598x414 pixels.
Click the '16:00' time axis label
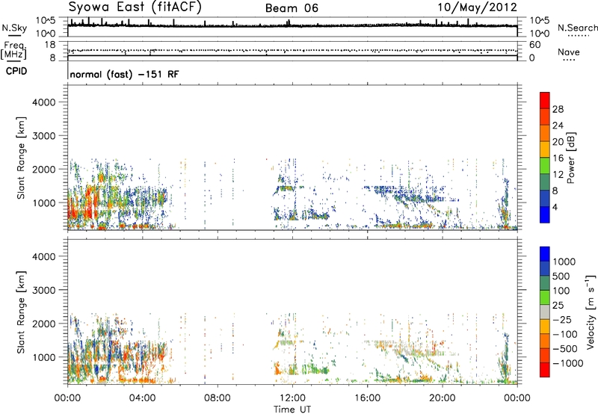[367, 398]
